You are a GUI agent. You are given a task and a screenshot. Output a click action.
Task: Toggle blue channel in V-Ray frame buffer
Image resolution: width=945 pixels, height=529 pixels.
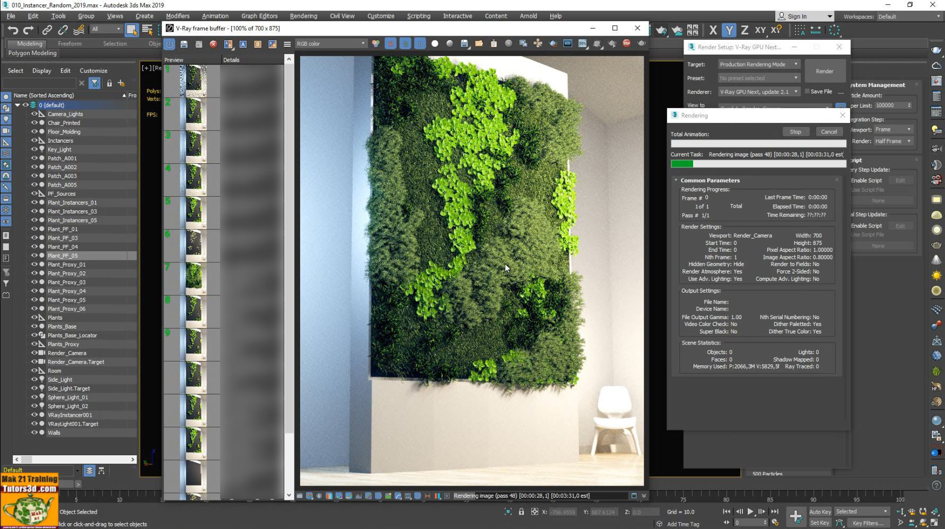[x=420, y=44]
